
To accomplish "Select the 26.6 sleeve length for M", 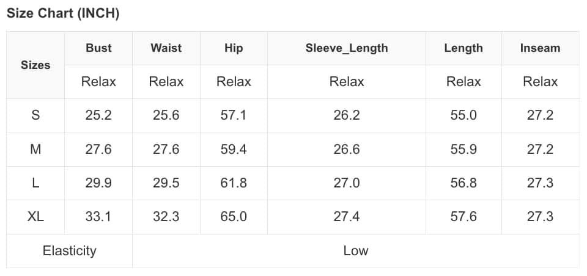I will coord(347,150).
